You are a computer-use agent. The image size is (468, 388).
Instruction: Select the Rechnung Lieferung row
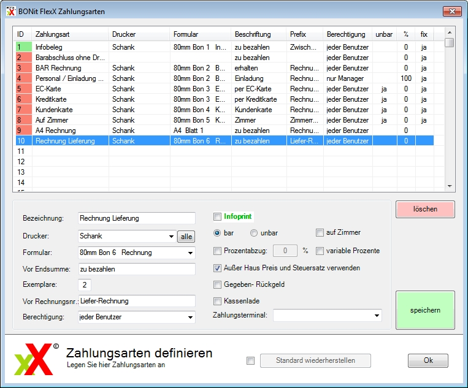[224, 141]
